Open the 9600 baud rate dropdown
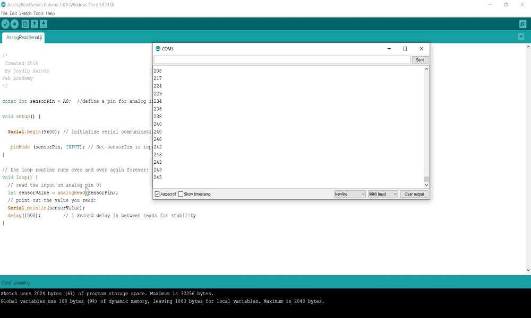Viewport: 531px width, 318px height. click(383, 194)
